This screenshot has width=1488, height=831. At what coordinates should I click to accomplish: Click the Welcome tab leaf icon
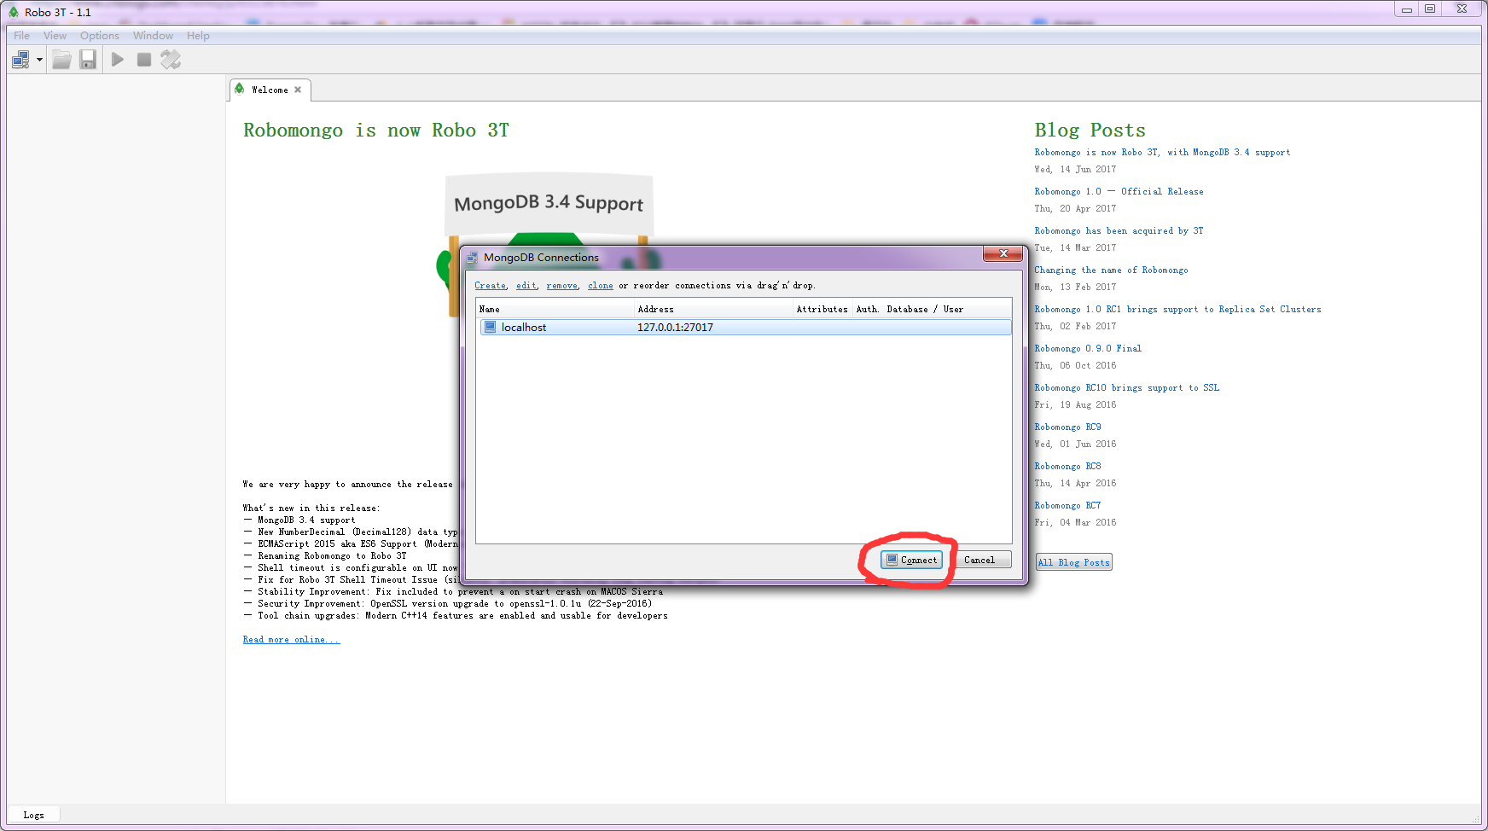[240, 89]
